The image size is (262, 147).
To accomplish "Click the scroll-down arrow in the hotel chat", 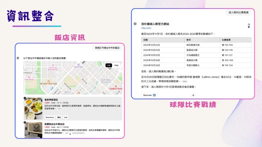I will [70, 134].
